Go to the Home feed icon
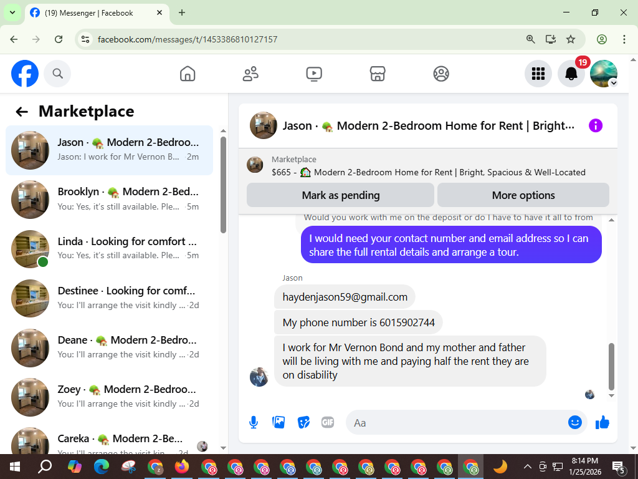This screenshot has width=638, height=479. [188, 74]
